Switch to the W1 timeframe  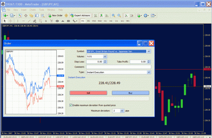pyautogui.click(x=122, y=21)
